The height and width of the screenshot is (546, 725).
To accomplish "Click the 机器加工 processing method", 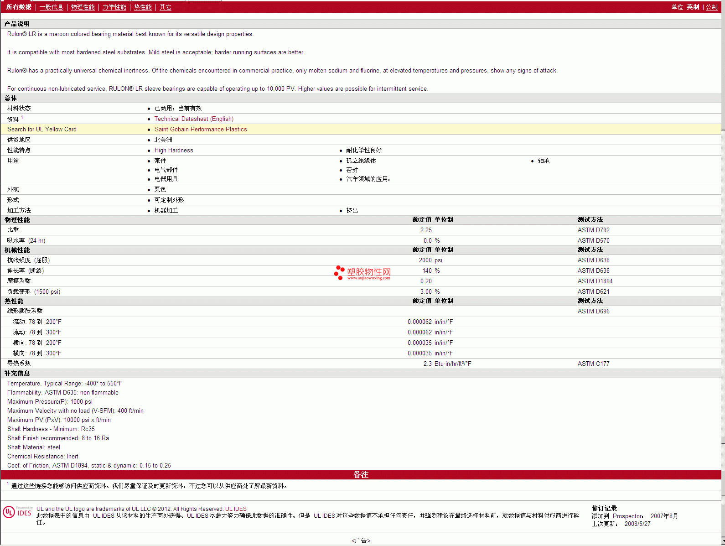I will tap(166, 210).
